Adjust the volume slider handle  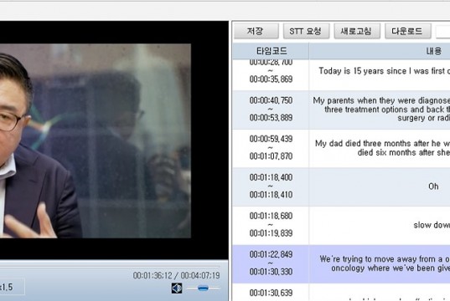click(203, 288)
